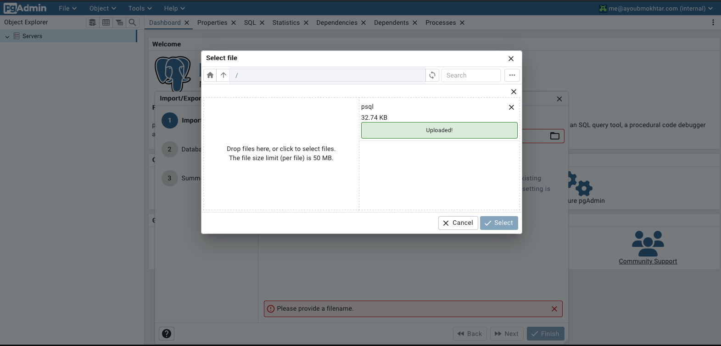The image size is (721, 346).
Task: Switch to the Dashboard tab
Action: tap(165, 22)
